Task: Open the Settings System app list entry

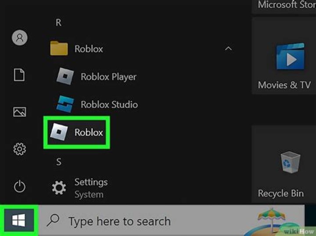Action: [x=80, y=188]
